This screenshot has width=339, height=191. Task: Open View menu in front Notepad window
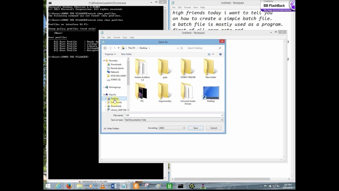click(x=125, y=37)
